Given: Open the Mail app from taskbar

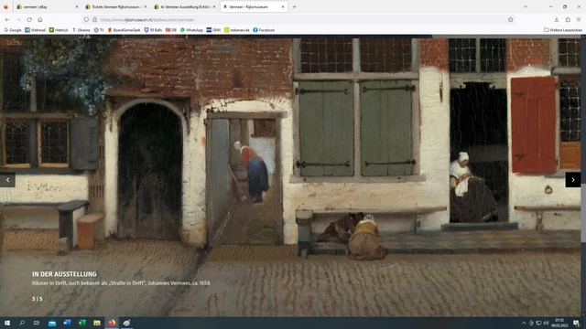Looking at the screenshot, I should point(52,323).
